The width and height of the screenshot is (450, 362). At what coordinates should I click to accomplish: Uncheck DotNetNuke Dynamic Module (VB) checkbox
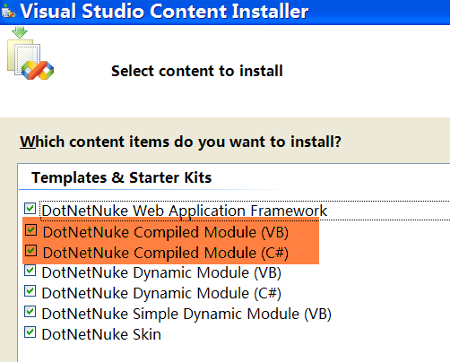click(30, 271)
